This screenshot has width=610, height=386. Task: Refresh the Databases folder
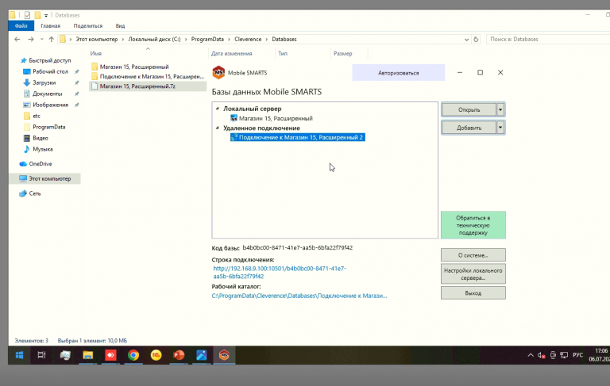pyautogui.click(x=476, y=39)
